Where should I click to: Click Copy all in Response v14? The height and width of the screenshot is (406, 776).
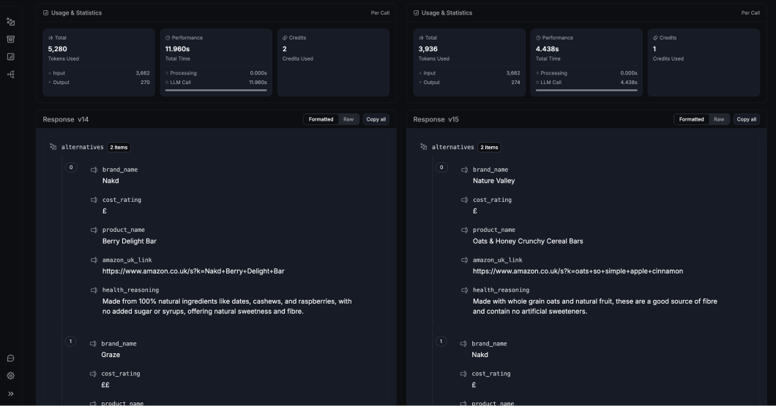(376, 119)
